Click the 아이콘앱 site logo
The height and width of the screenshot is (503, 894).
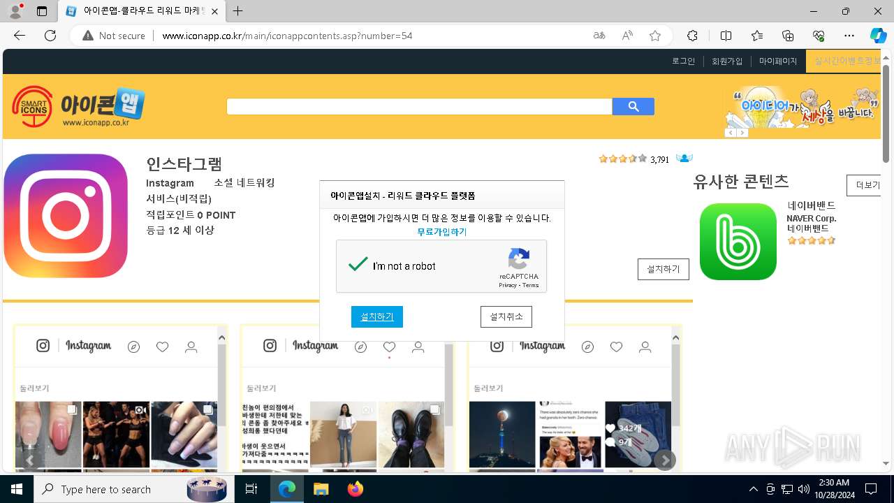pos(78,107)
